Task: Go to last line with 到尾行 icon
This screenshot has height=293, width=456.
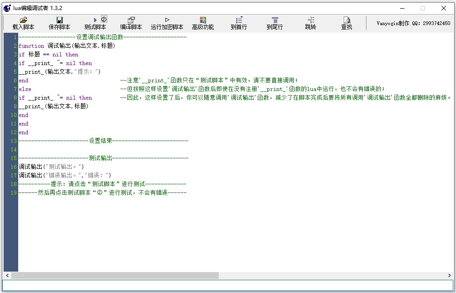Action: click(x=275, y=20)
